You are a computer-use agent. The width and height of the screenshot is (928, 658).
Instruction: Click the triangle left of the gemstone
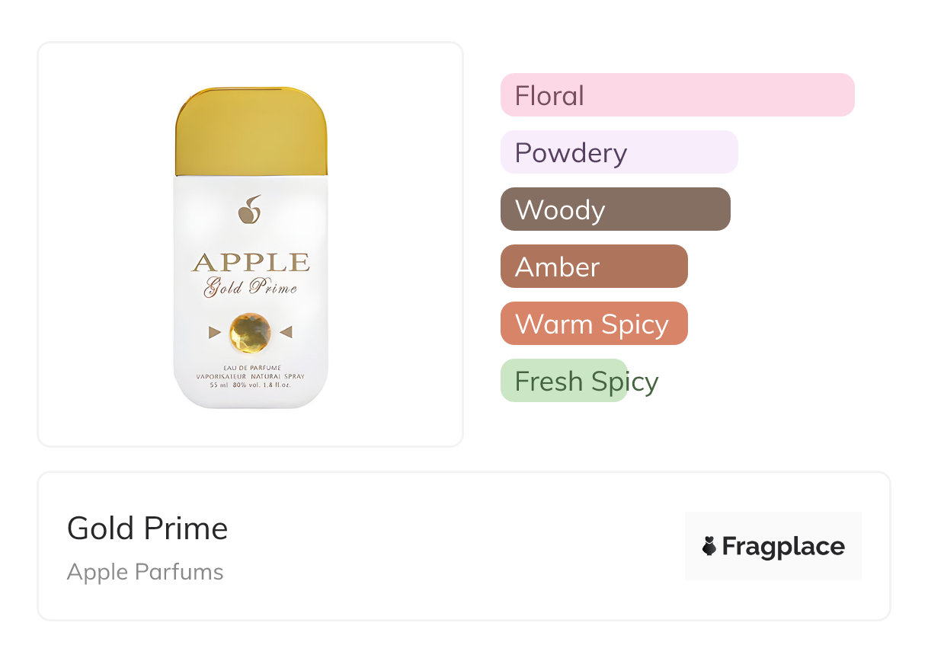(x=215, y=332)
